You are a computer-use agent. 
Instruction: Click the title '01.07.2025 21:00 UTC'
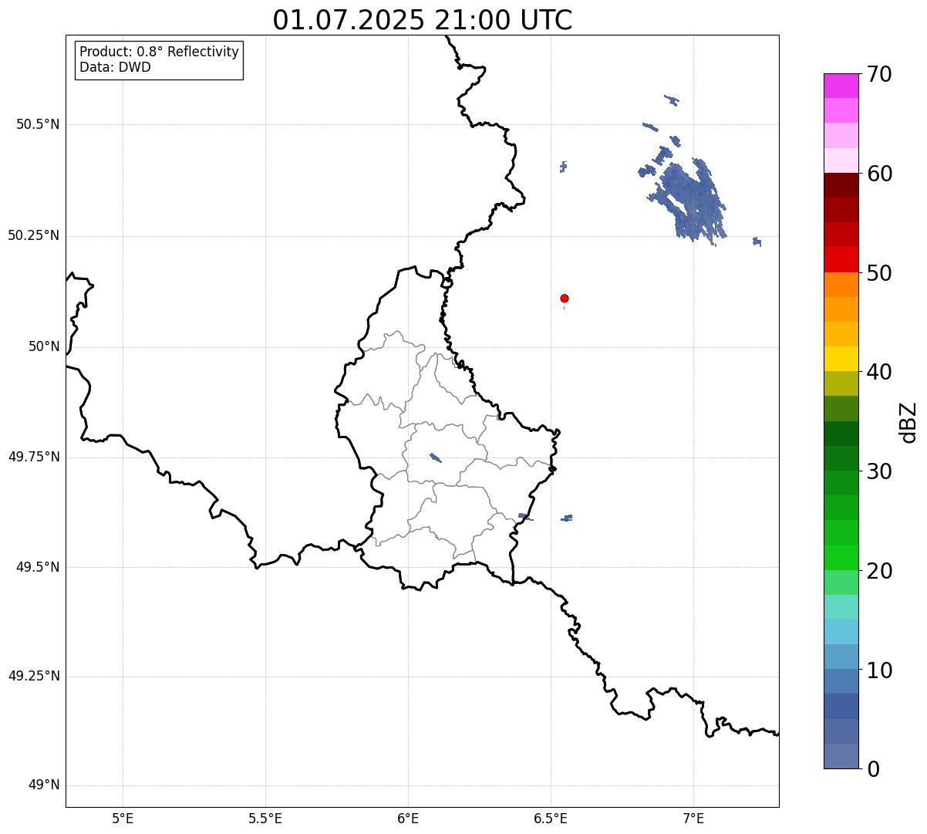click(x=423, y=20)
